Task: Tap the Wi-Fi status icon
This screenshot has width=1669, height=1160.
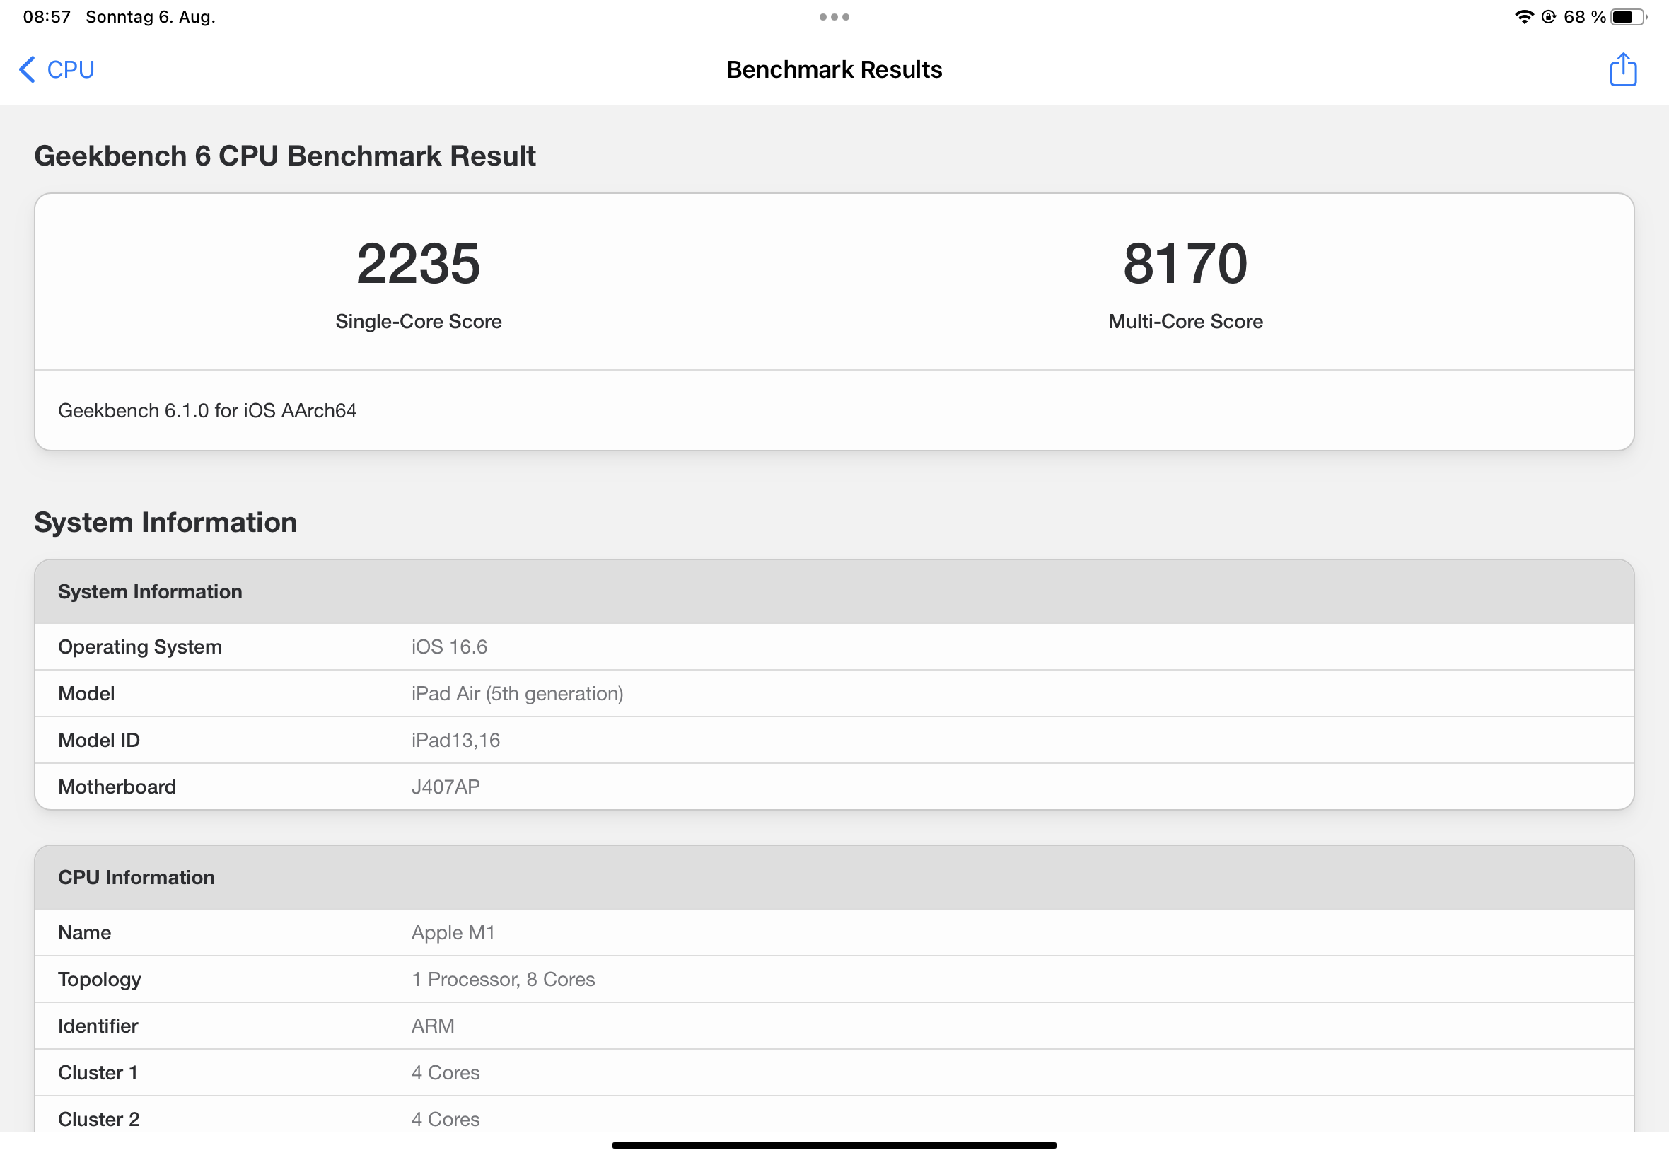Action: [x=1524, y=17]
